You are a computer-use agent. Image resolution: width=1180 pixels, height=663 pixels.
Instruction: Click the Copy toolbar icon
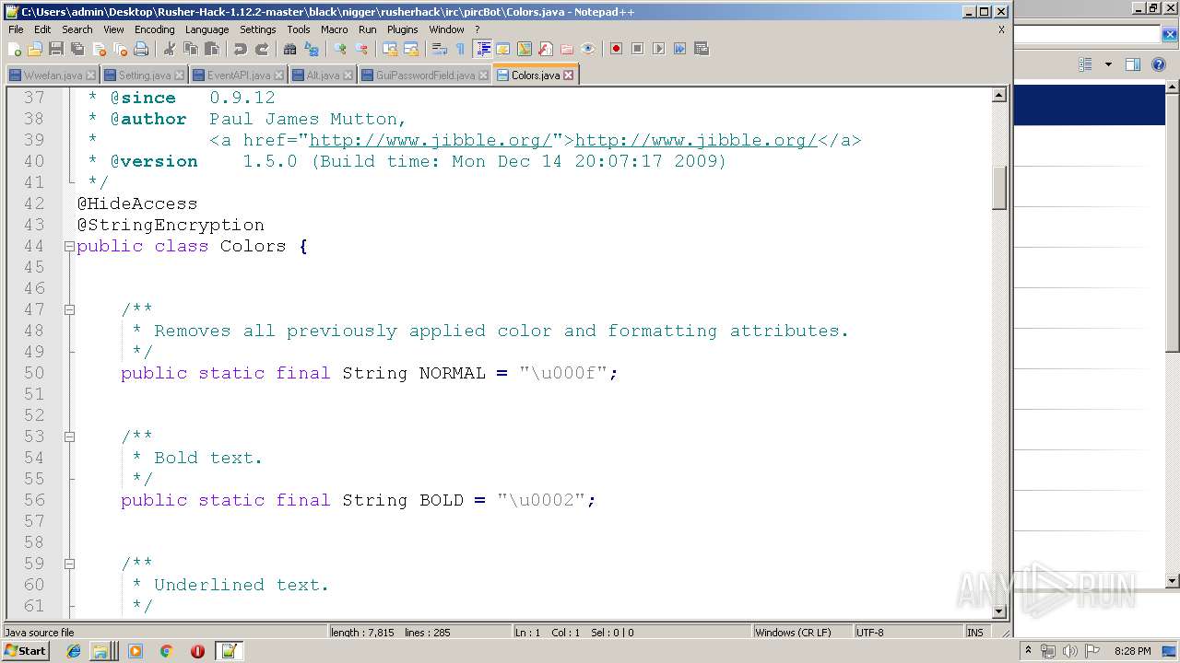coord(191,49)
